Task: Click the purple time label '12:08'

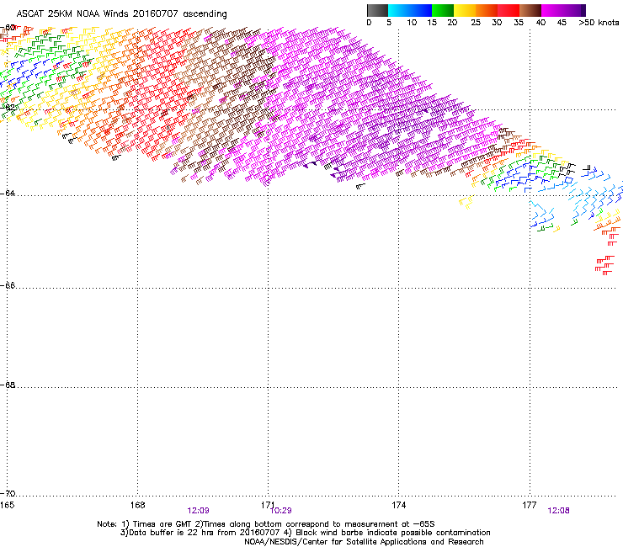Action: pyautogui.click(x=558, y=511)
